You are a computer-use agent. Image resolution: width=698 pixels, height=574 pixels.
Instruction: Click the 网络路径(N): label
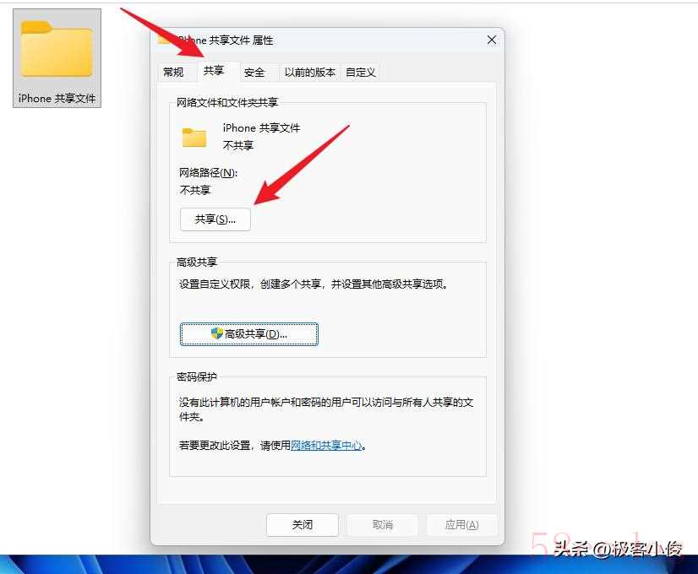tap(209, 172)
